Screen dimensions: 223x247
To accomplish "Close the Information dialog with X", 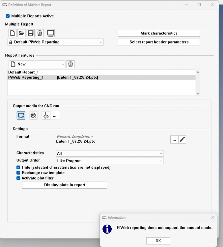I will tap(213, 217).
